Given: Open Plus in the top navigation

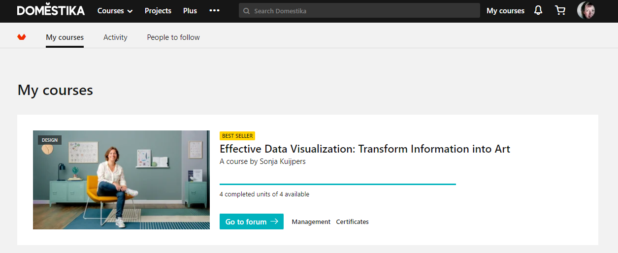Looking at the screenshot, I should tap(190, 11).
